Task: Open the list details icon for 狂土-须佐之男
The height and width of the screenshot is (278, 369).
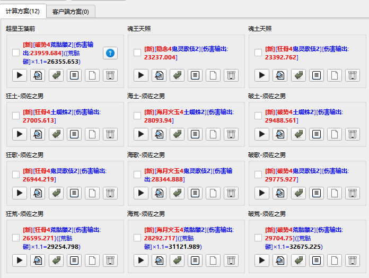Action: [74, 134]
